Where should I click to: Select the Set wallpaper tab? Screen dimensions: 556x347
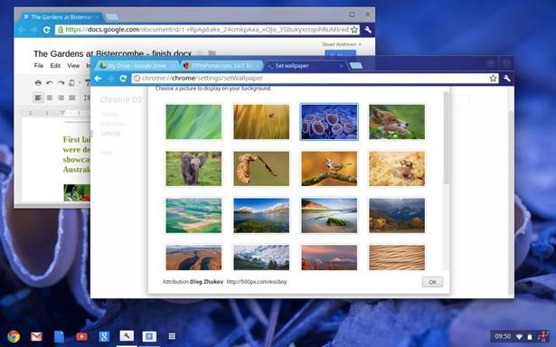tap(305, 66)
